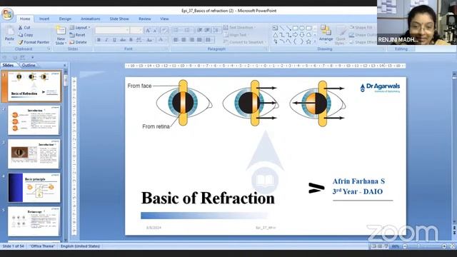
Task: Click the Grow Font icon
Action: click(148, 30)
